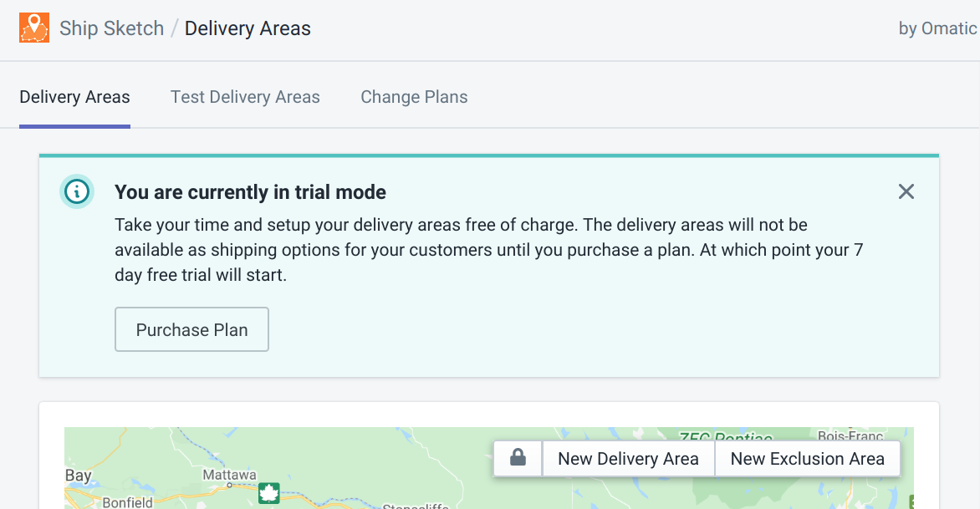Screen dimensions: 980x509
Task: Start a New Delivery Area
Action: [x=628, y=458]
